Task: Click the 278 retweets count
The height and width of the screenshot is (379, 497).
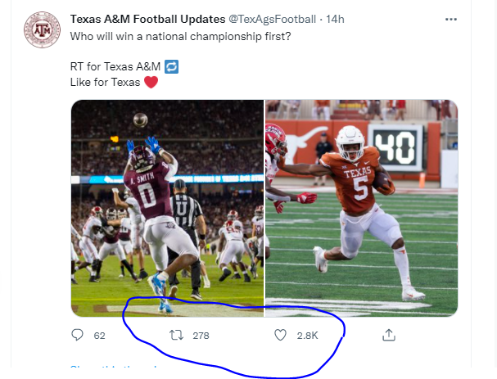Action: click(201, 336)
